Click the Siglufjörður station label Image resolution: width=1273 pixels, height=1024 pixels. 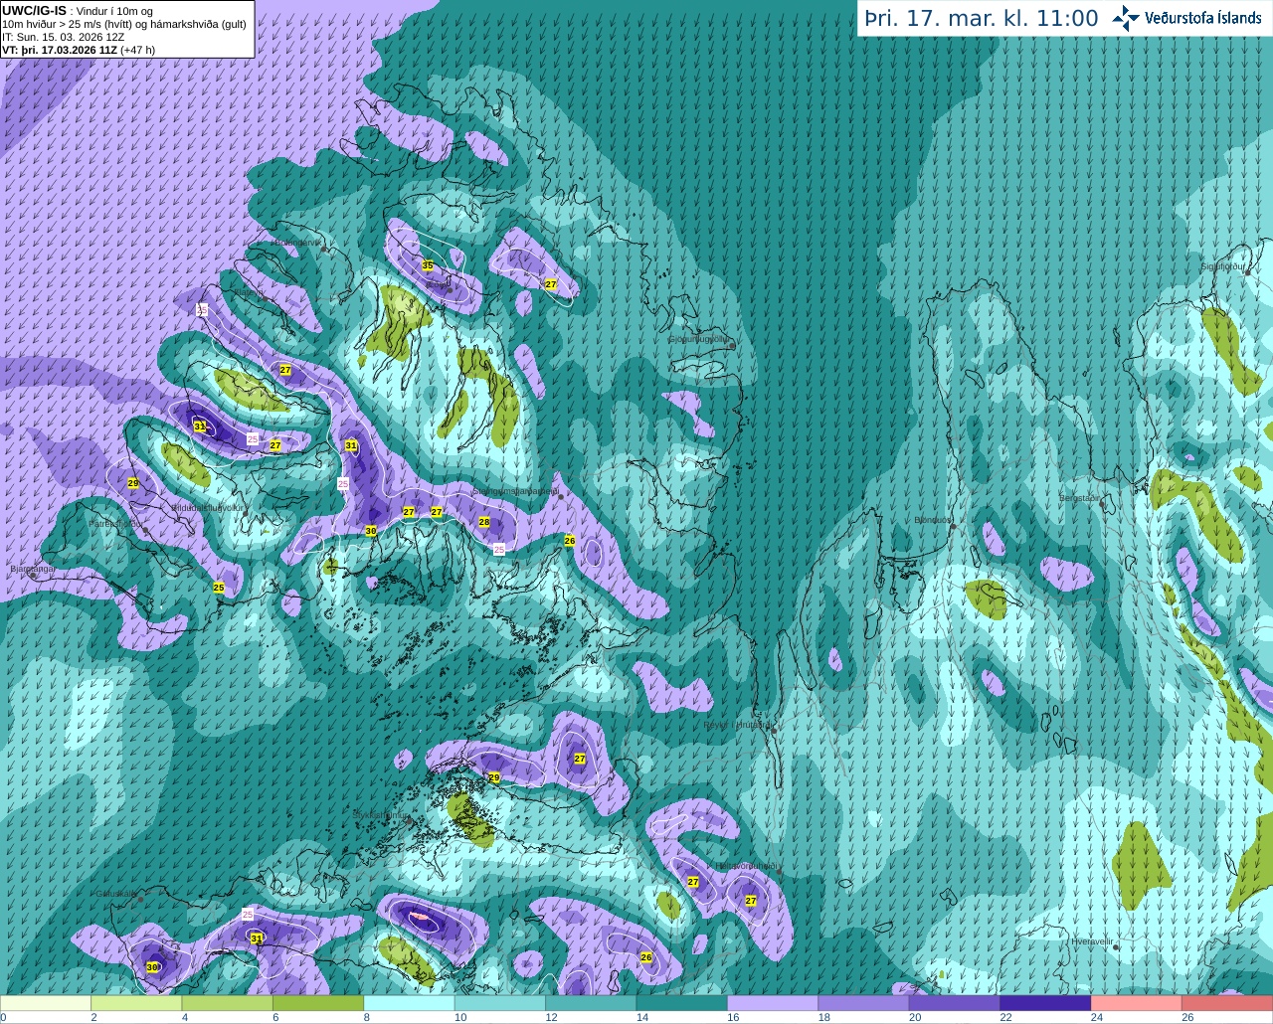(x=1223, y=266)
